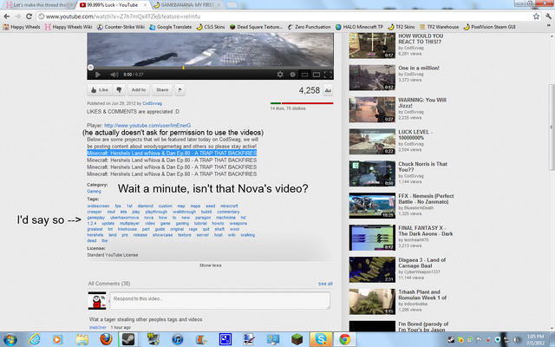The image size is (555, 347).
Task: Click the 'minecraft' tag
Action: tap(229, 206)
